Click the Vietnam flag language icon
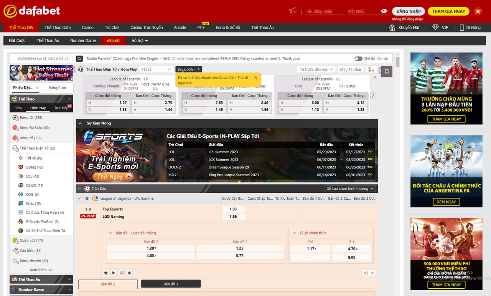This screenshot has width=491, height=296. click(x=478, y=11)
